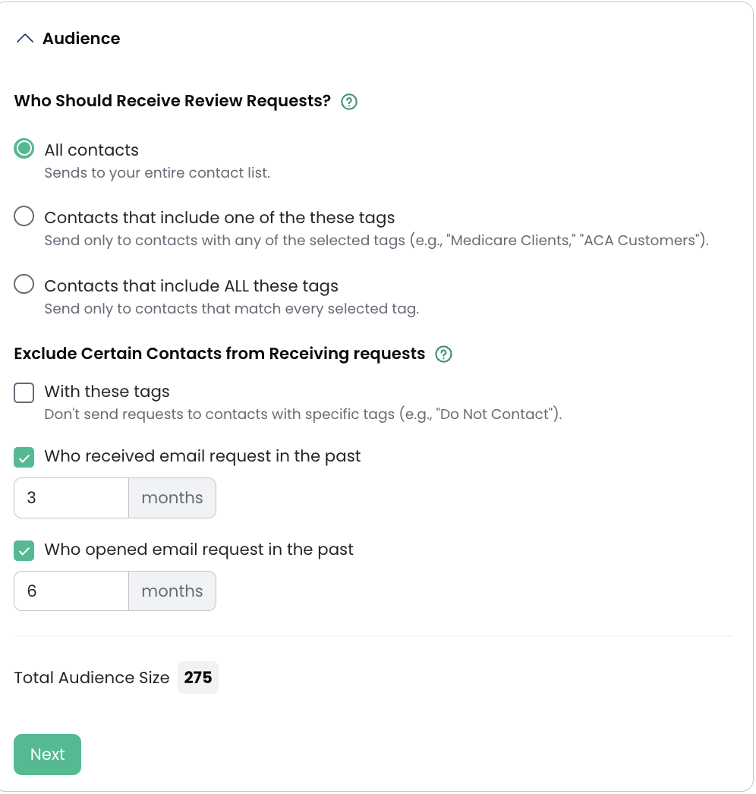This screenshot has width=756, height=794.
Task: Click help icon beside Who Should Receive Review Requests
Action: [349, 102]
